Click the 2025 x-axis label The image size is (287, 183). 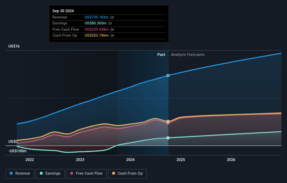tap(181, 160)
